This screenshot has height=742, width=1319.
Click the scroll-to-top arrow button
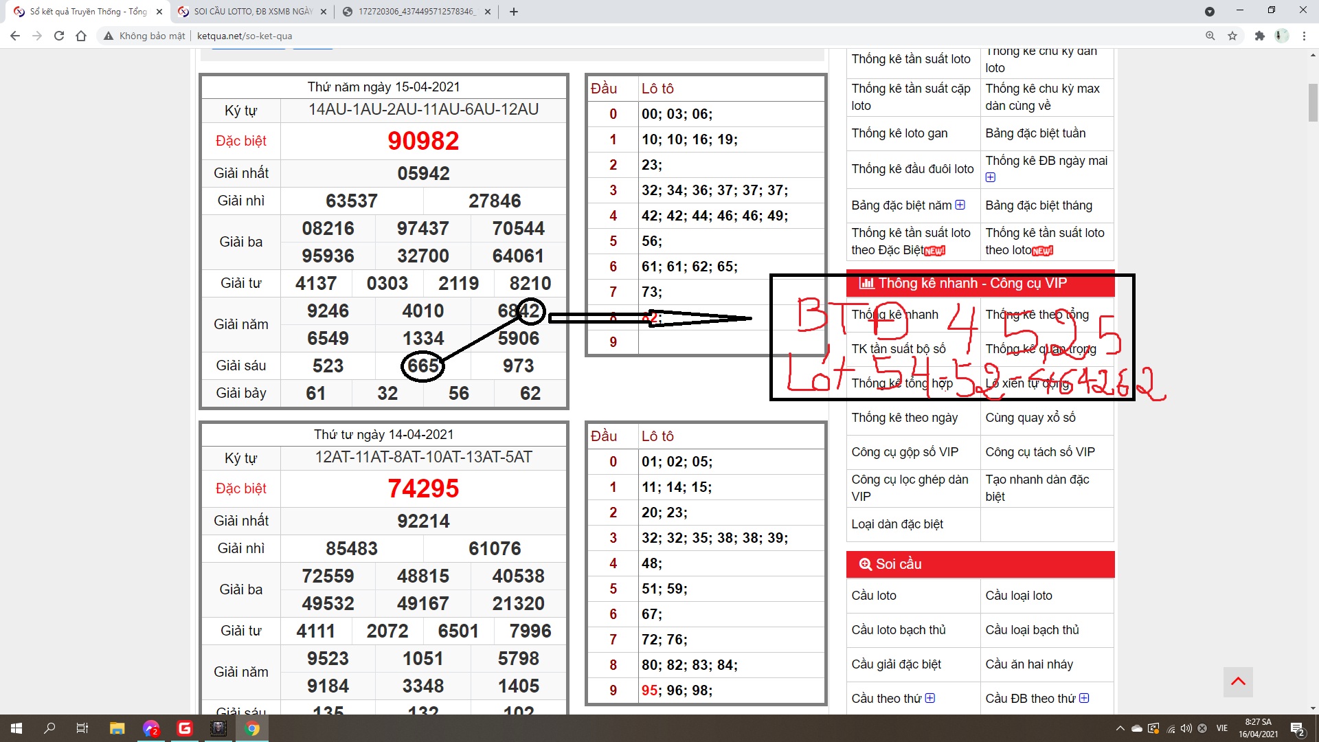[1238, 682]
